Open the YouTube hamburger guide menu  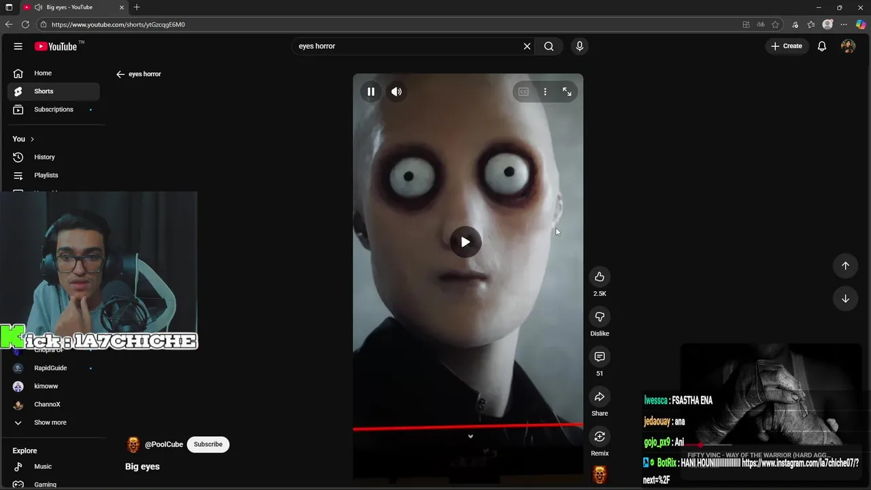18,46
